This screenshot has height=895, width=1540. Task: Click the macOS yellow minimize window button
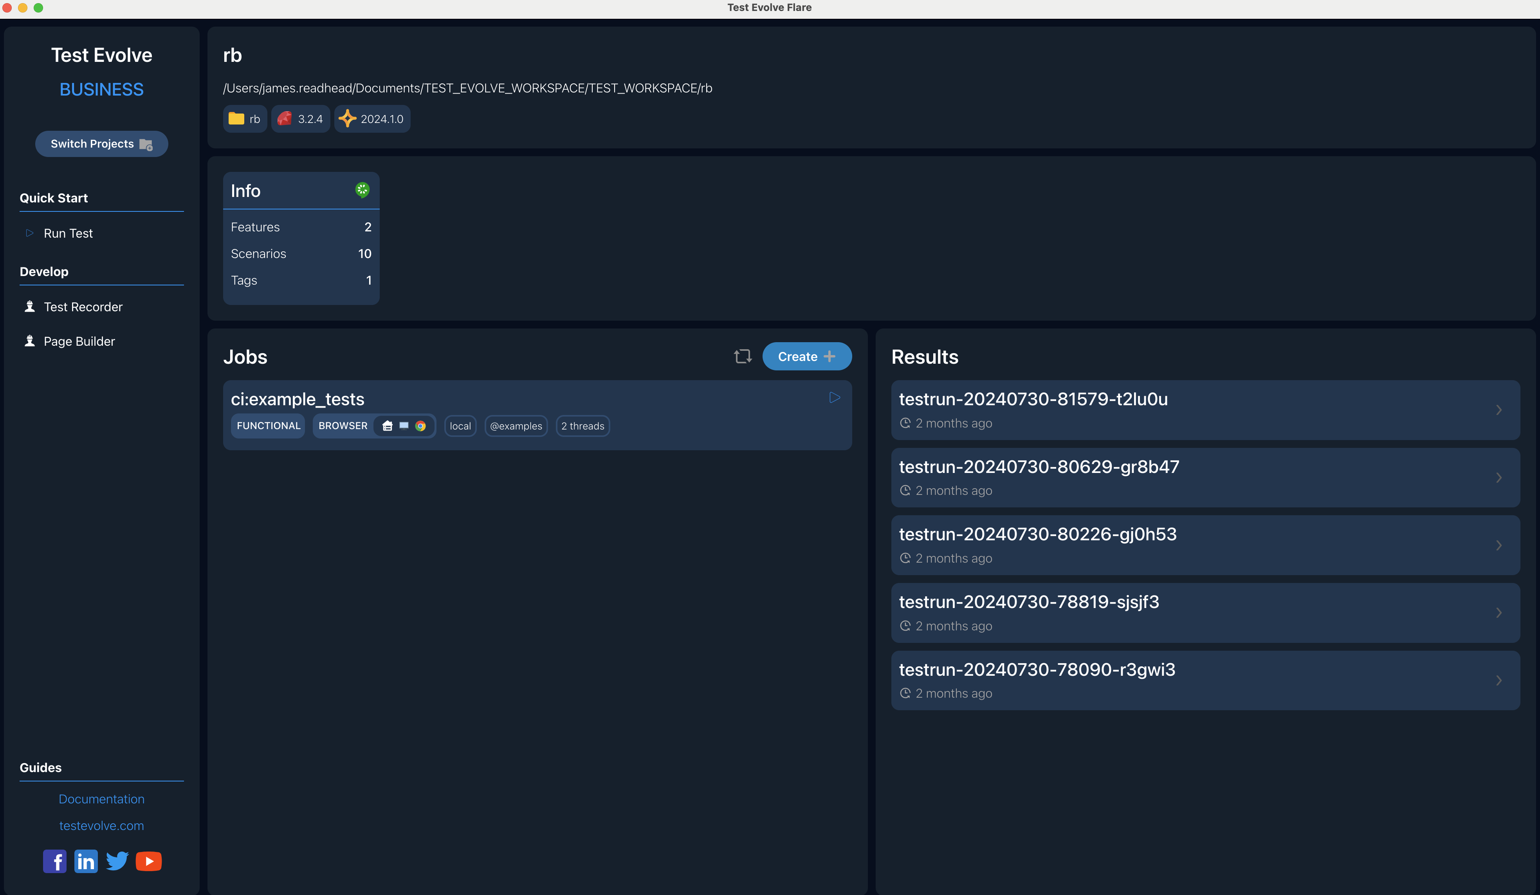[x=23, y=7]
